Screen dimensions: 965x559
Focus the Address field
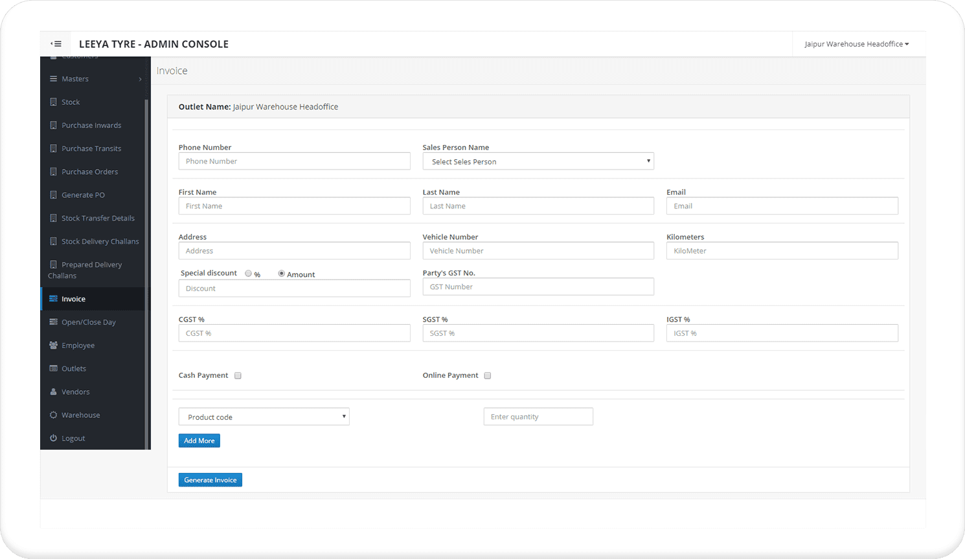[x=295, y=250]
